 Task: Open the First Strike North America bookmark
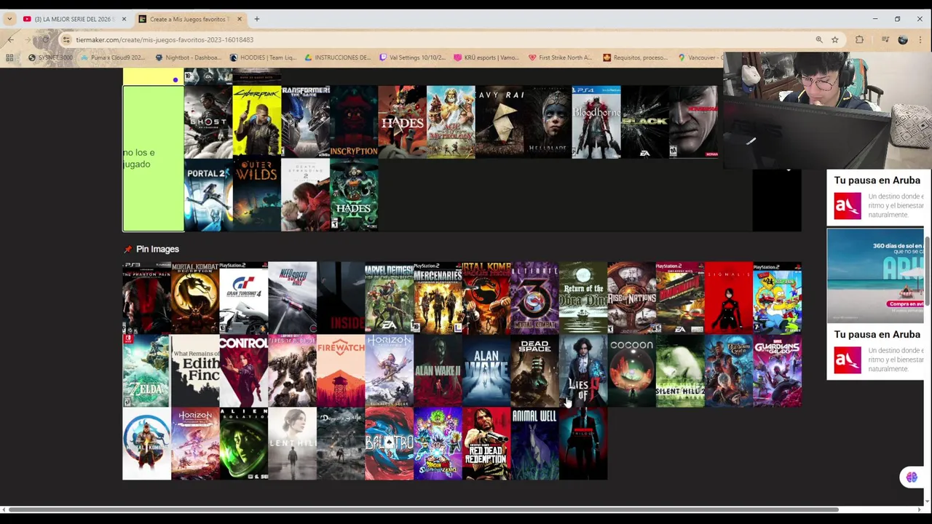(561, 57)
